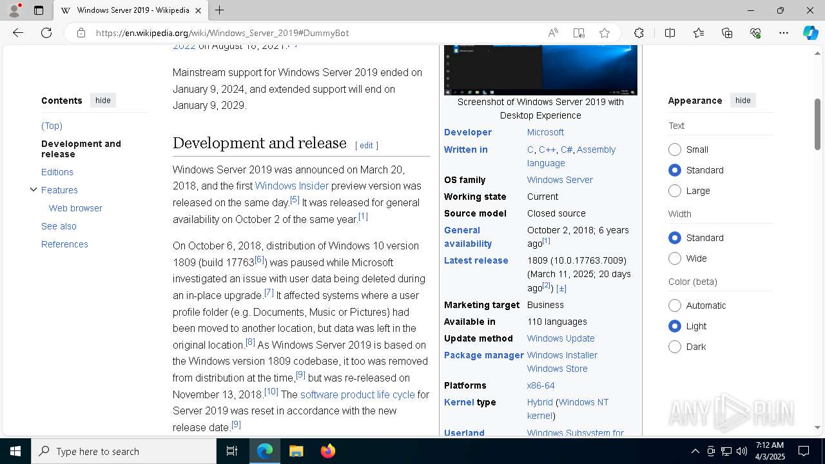Launch Copilot from the toolbar
825x464 pixels.
point(811,33)
